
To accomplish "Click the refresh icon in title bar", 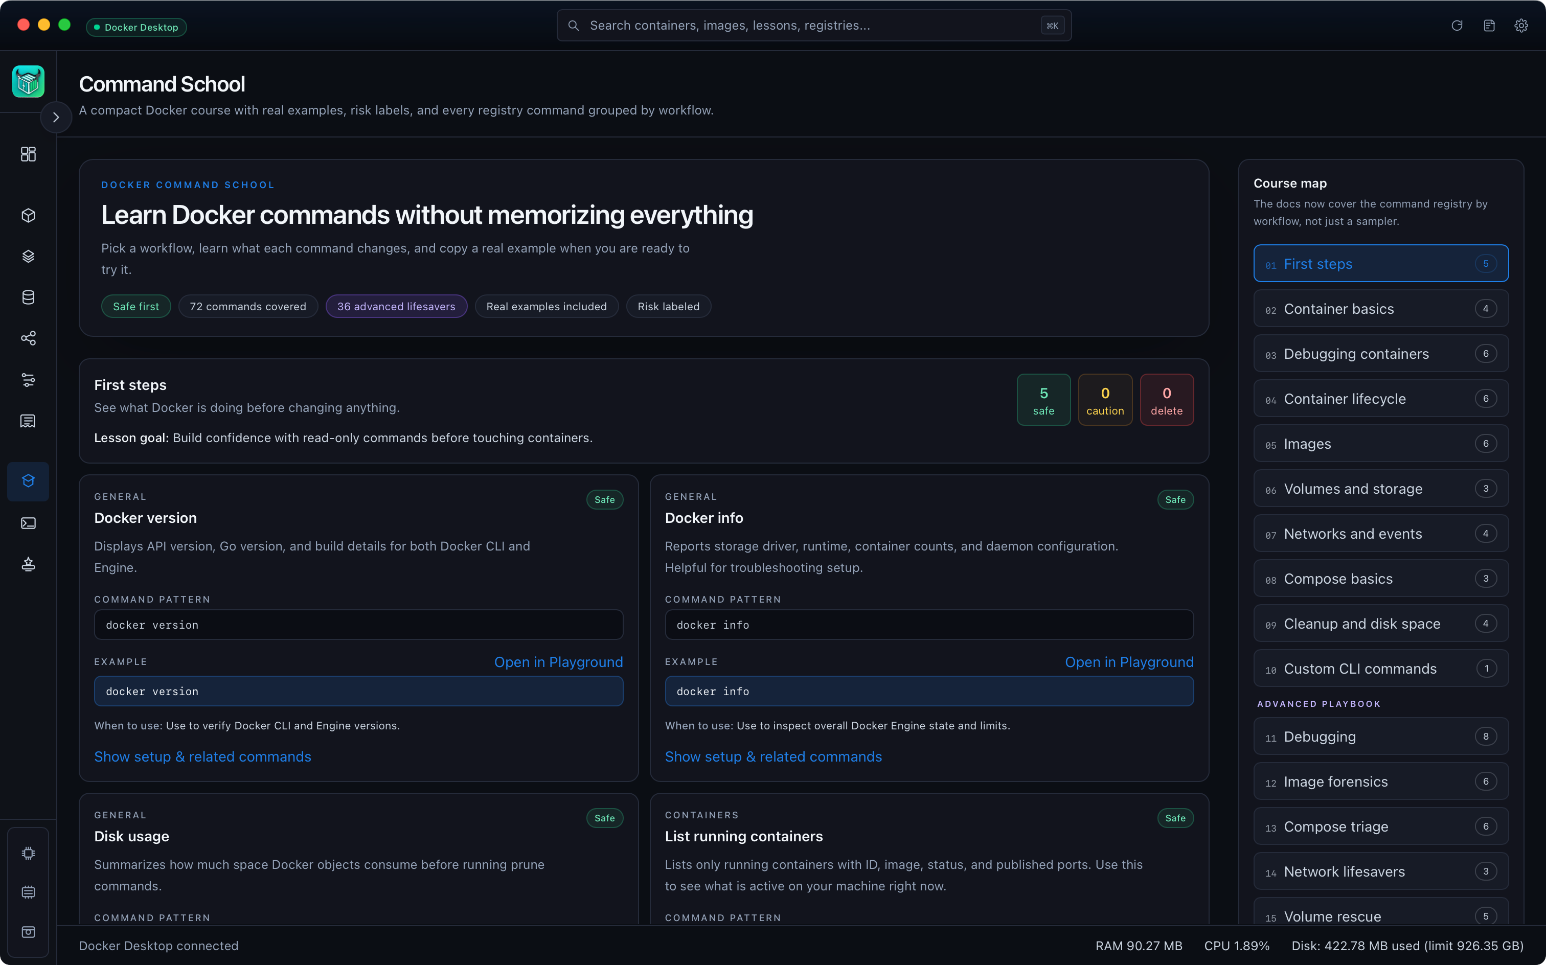I will [1457, 26].
